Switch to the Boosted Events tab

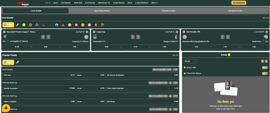click(235, 11)
